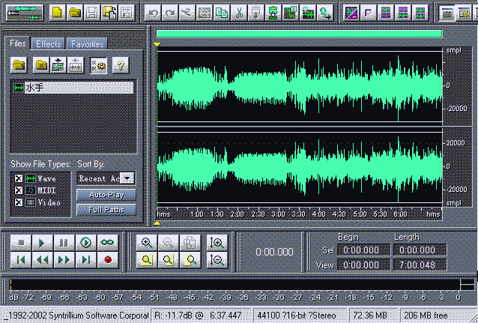Click the Redo arrow icon
Viewport: 478px width, 323px height.
tap(170, 13)
